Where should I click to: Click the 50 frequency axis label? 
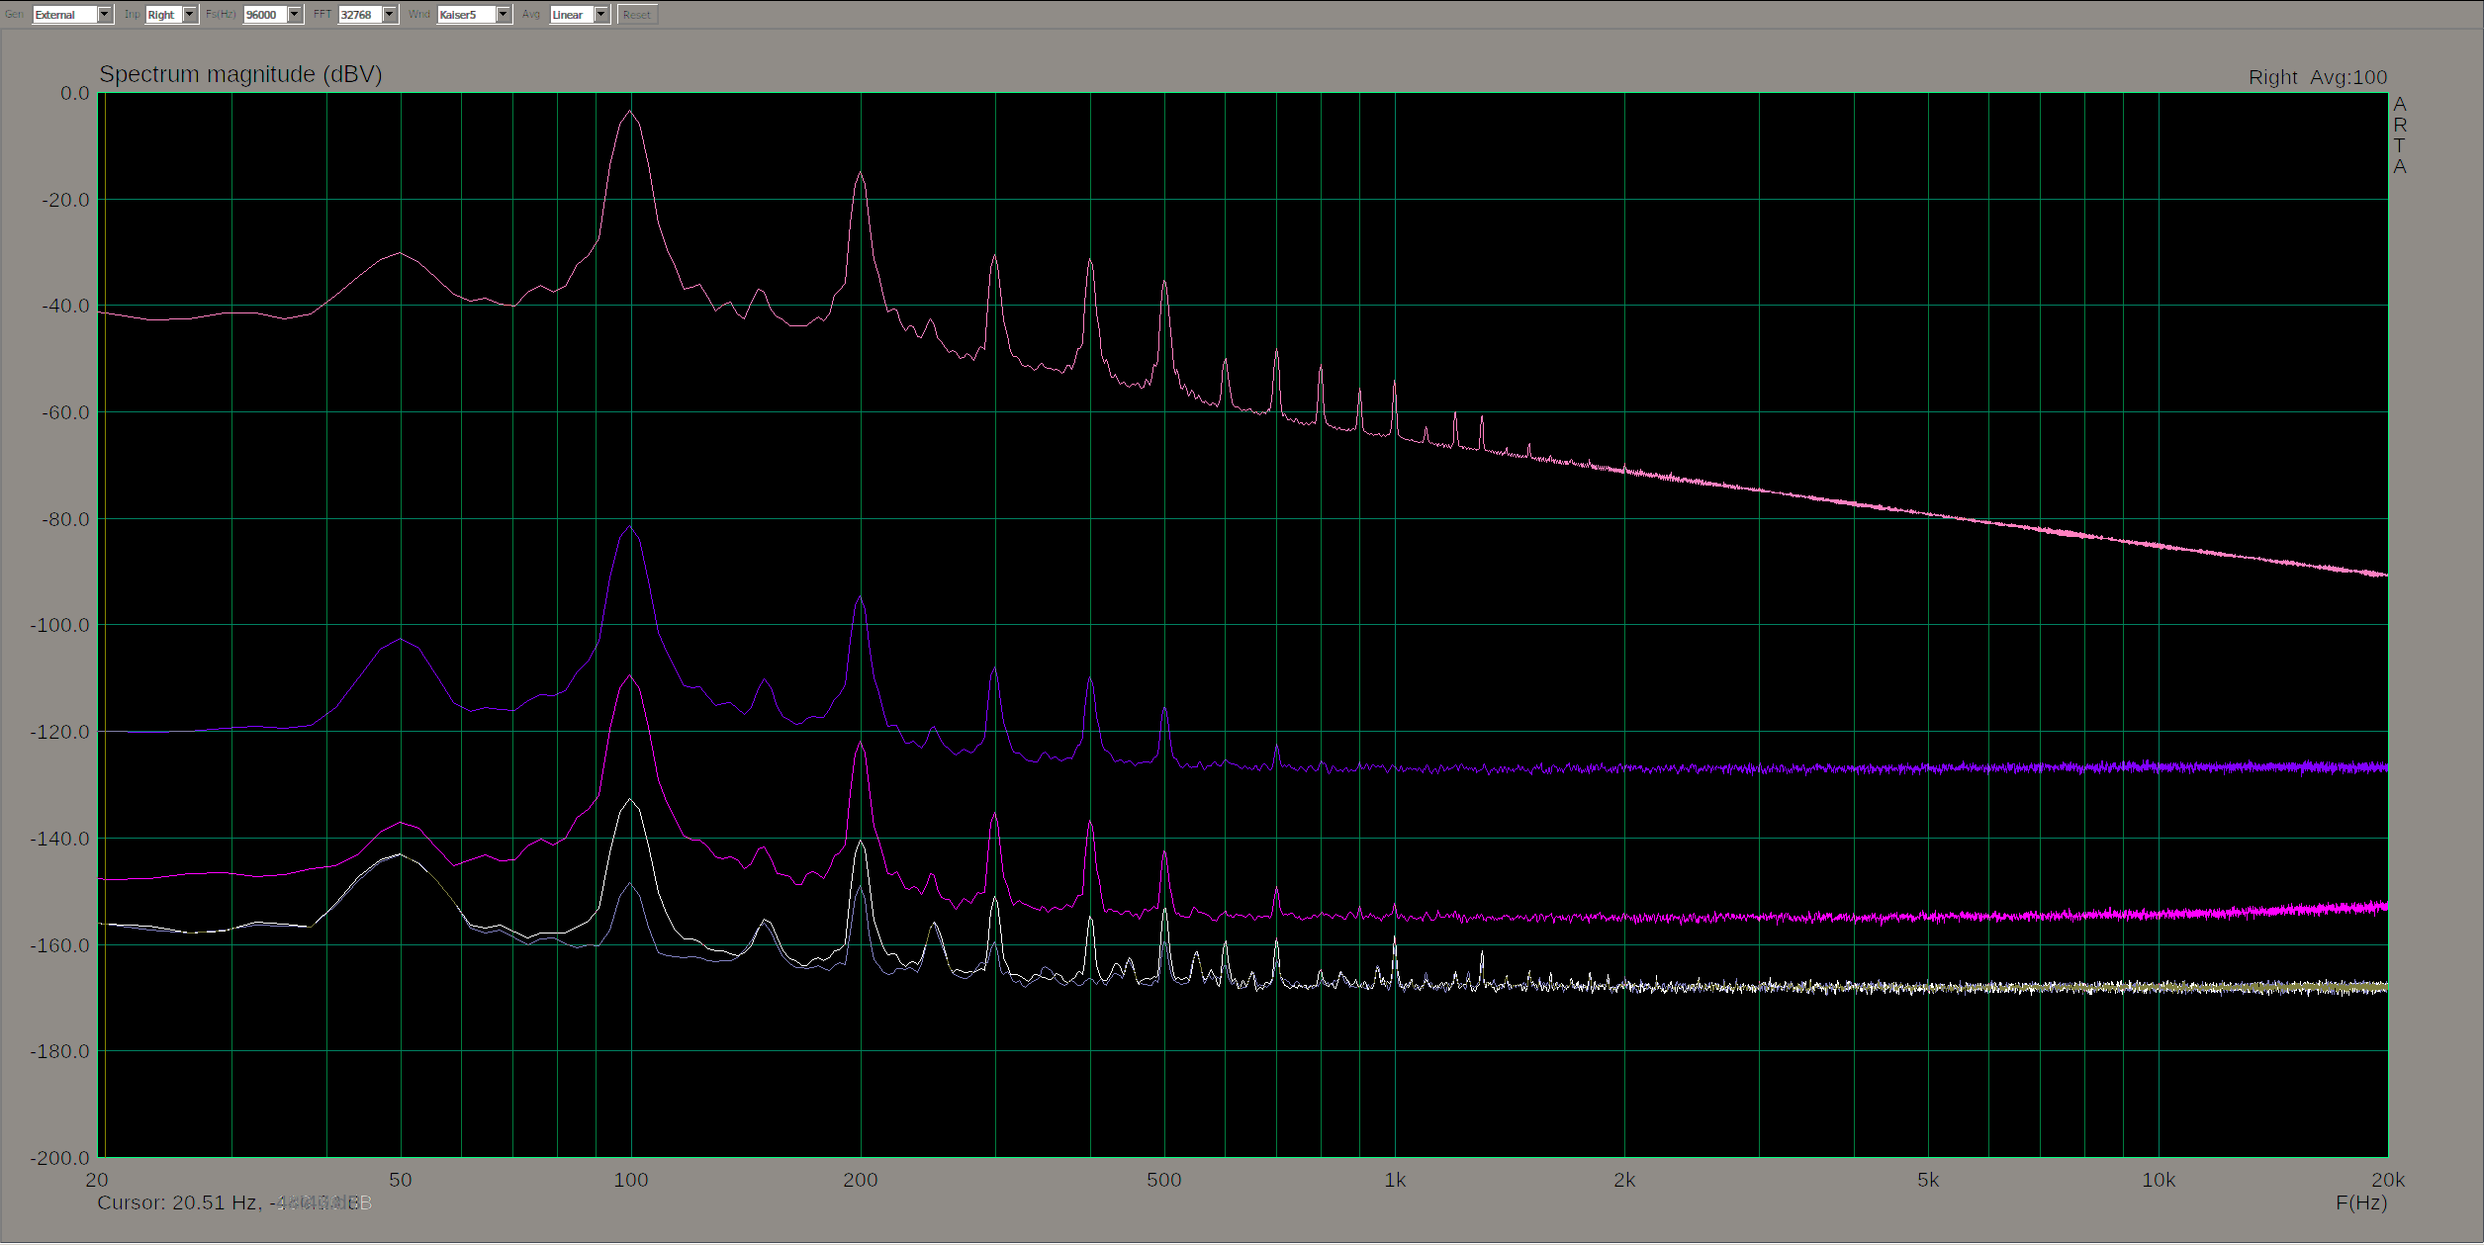point(400,1180)
